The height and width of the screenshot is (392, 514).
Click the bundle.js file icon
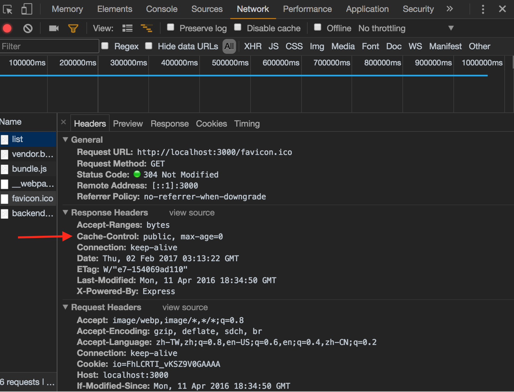(5, 169)
